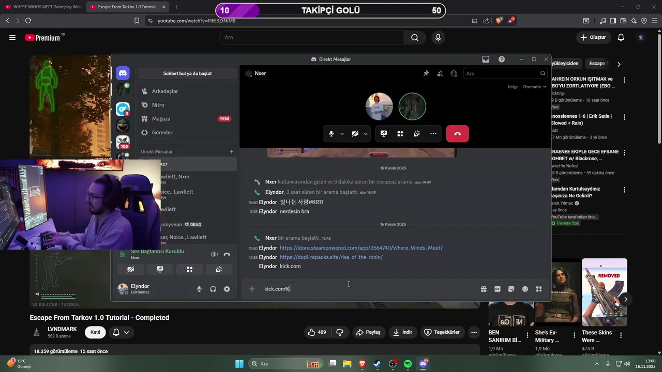
Task: Click the YouTube Ara search field
Action: point(311,38)
